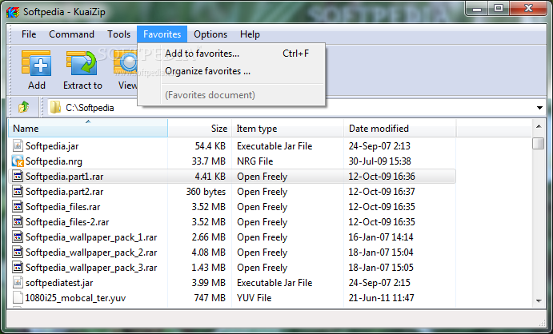Sort files by Size column header

coord(199,129)
